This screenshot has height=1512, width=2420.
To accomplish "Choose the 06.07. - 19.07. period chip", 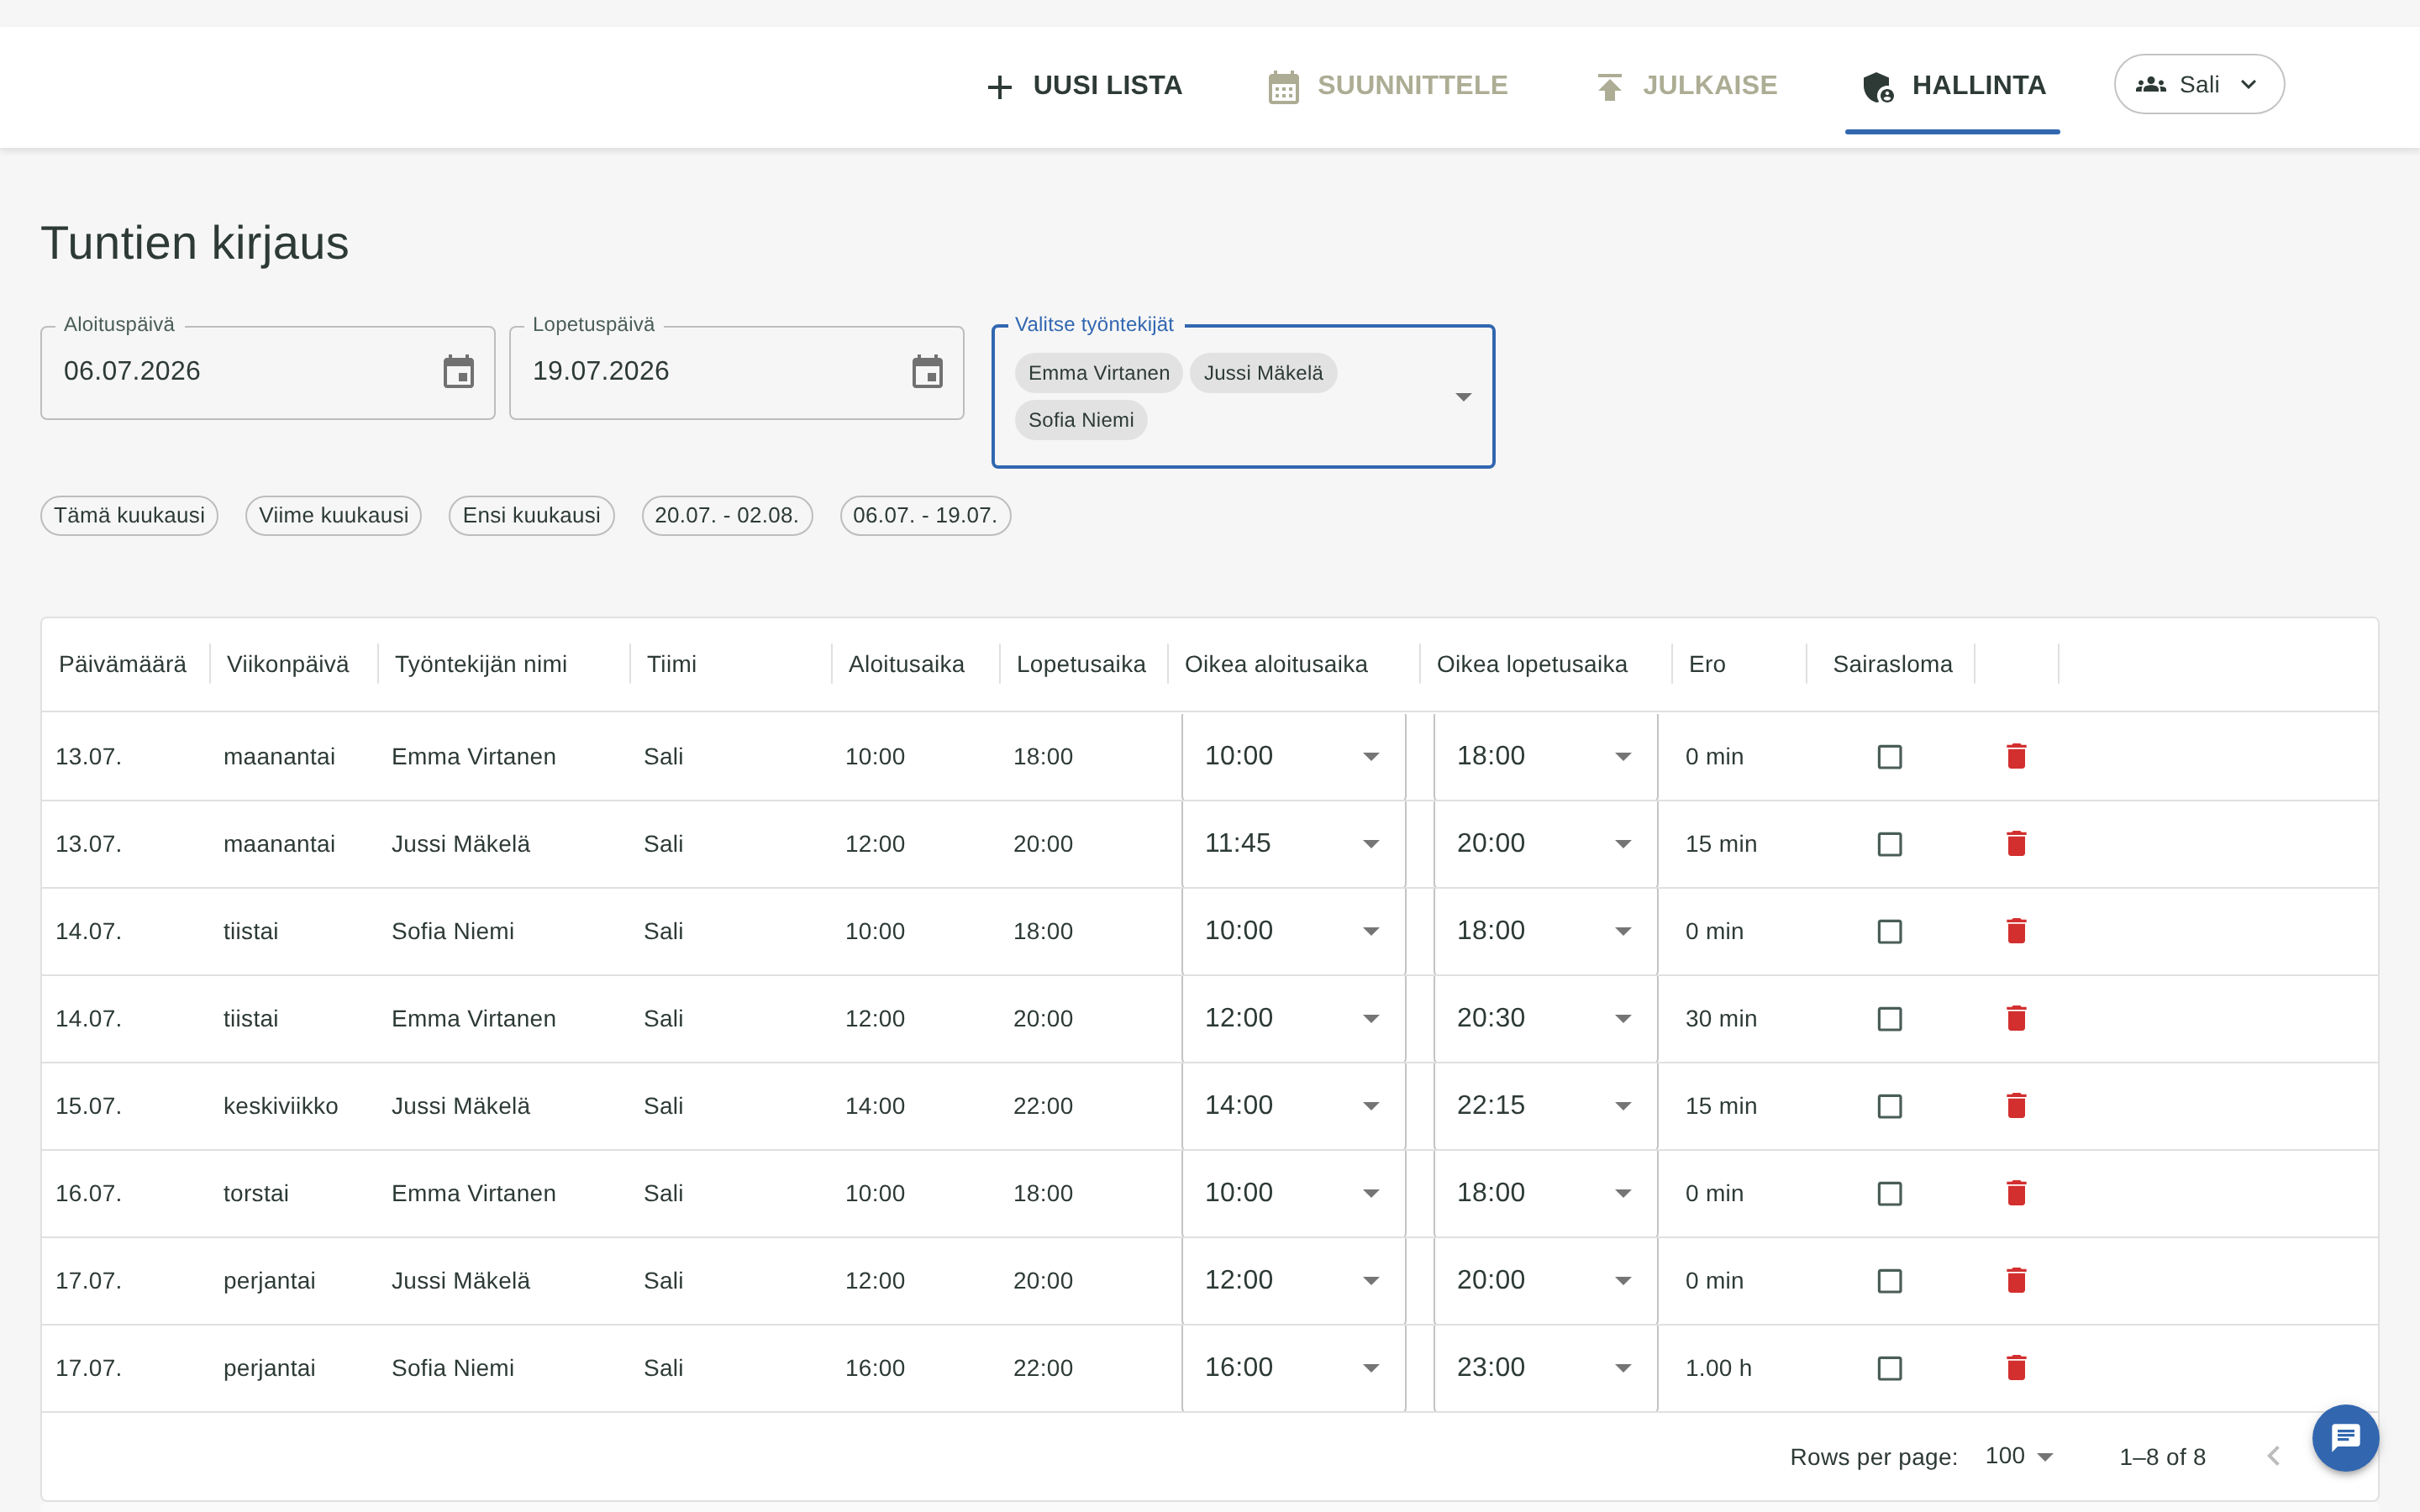I will point(925,516).
